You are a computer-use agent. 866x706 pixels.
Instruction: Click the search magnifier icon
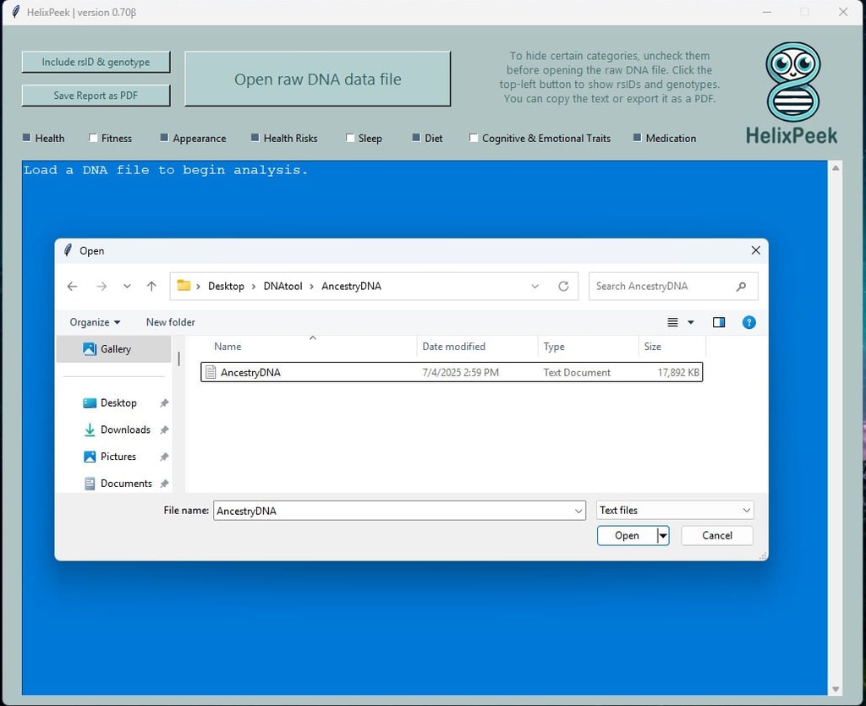pos(741,286)
